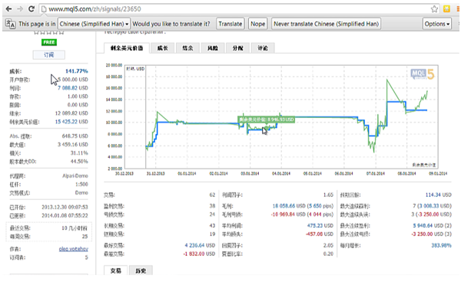This screenshot has width=461, height=282.
Task: Click the green chart tooltip showing 8 946.93 USD
Action: [267, 120]
